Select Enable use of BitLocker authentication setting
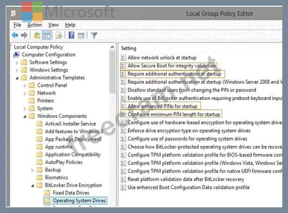Screen dimensions: 288x213 click(x=205, y=98)
